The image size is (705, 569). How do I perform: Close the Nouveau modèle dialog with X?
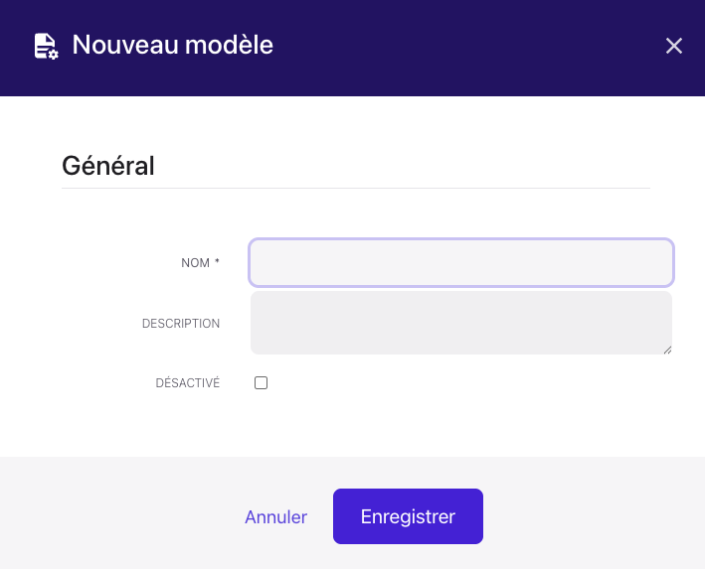point(674,46)
